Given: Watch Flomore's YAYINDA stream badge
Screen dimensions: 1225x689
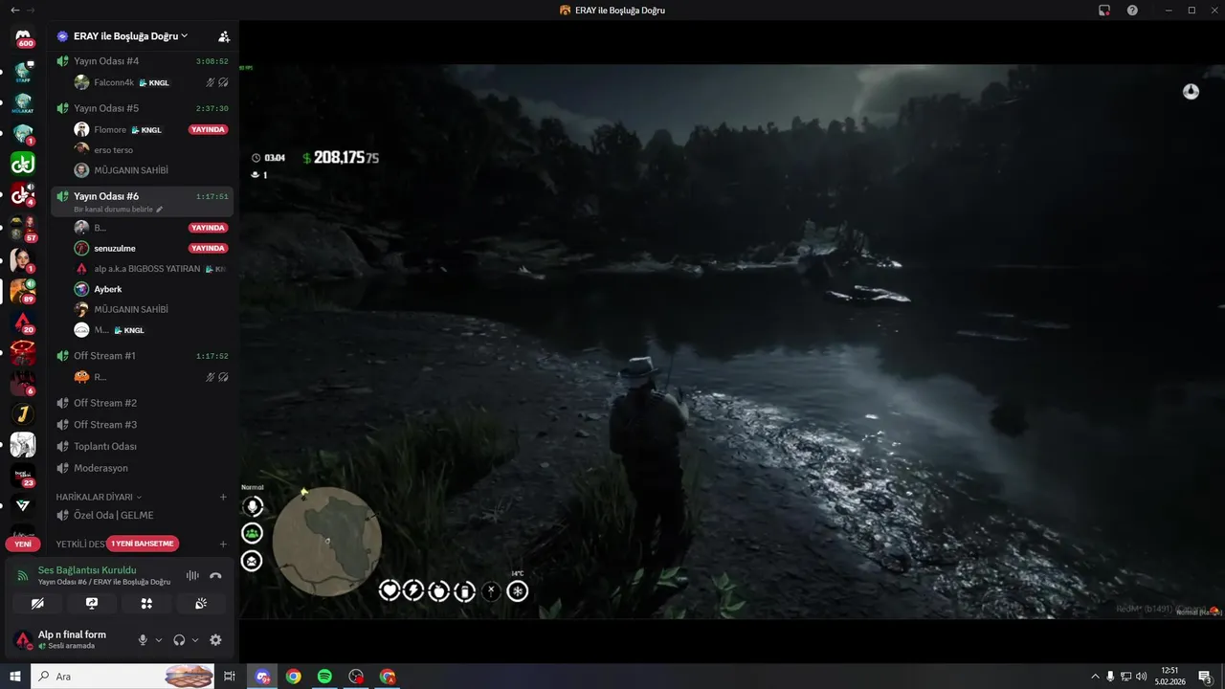Looking at the screenshot, I should click(x=209, y=129).
